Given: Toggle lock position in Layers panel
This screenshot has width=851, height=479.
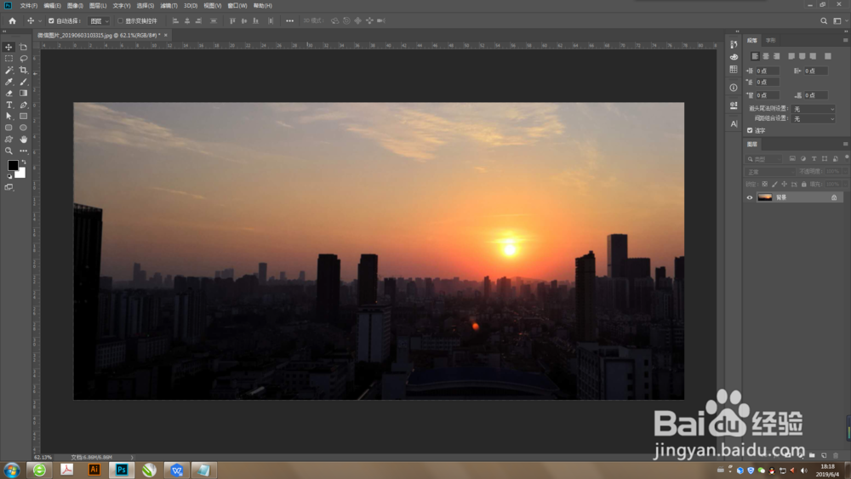Looking at the screenshot, I should (785, 185).
